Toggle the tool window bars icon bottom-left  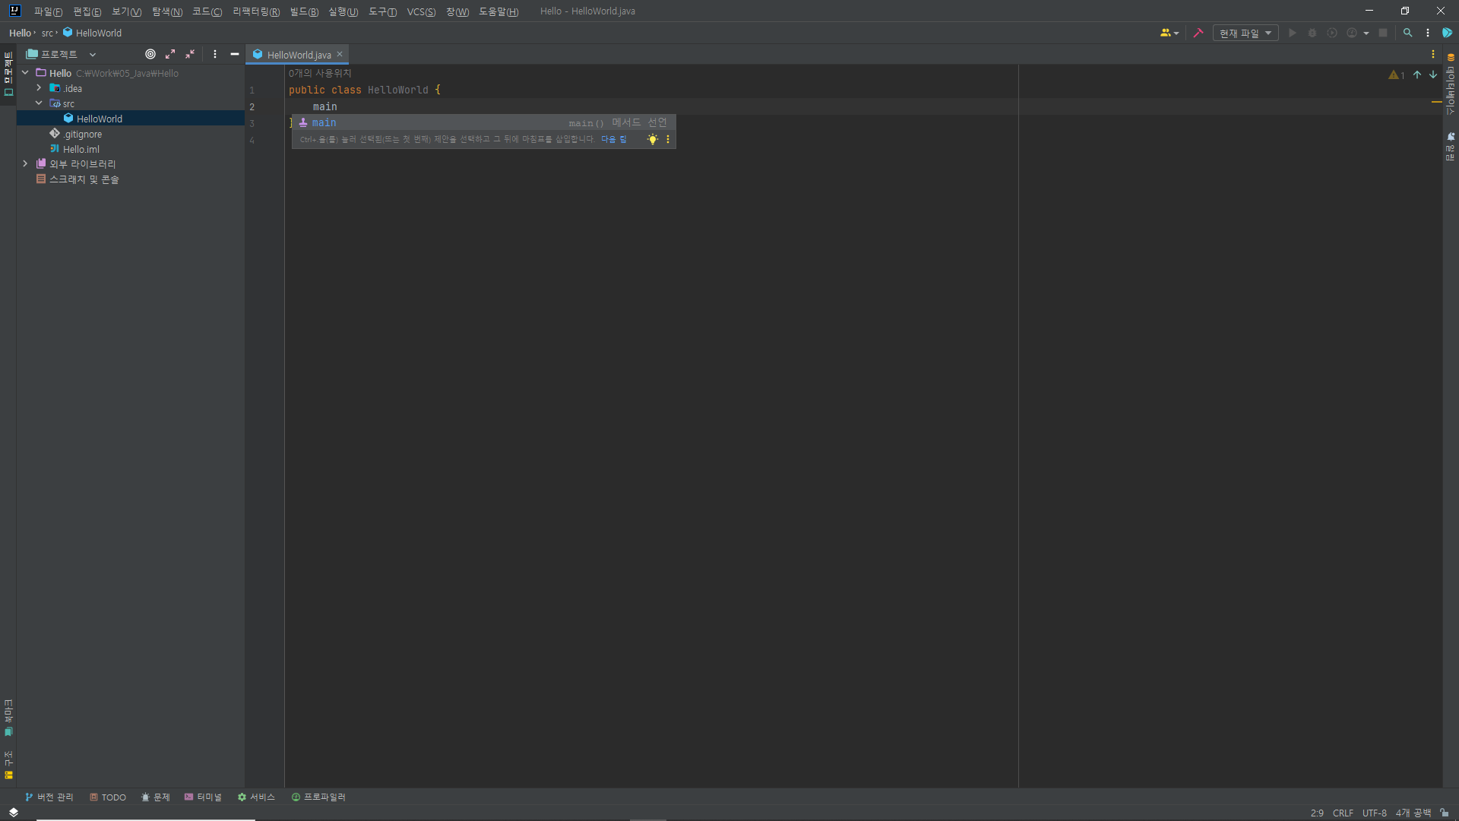coord(13,813)
